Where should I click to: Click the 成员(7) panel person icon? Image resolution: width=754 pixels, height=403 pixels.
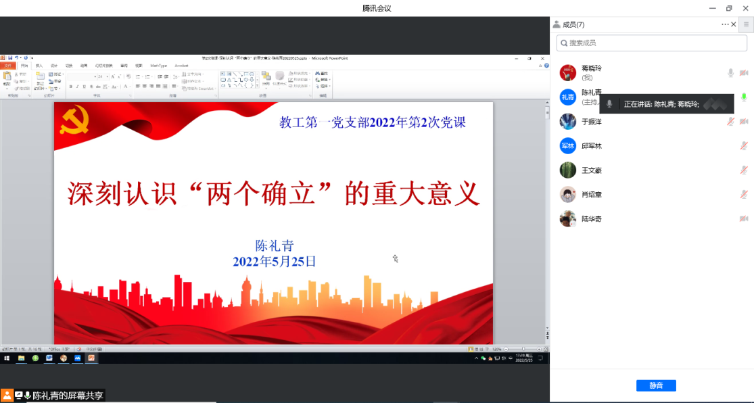pos(557,24)
